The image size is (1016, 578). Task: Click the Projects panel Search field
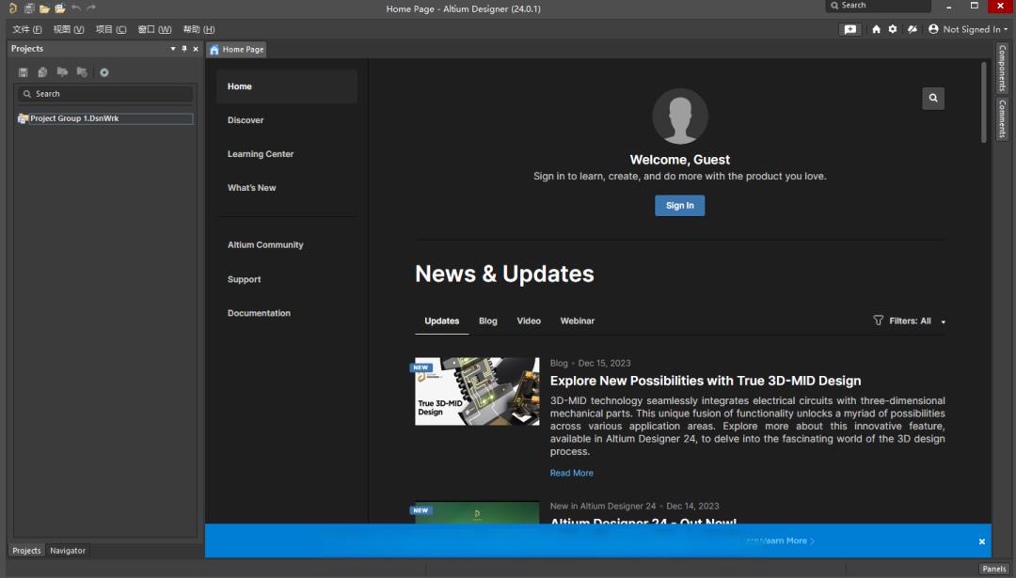(x=105, y=94)
